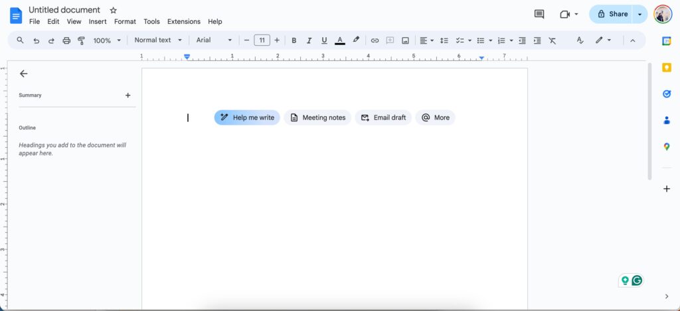Toggle italic formatting
This screenshot has width=680, height=311.
[309, 40]
